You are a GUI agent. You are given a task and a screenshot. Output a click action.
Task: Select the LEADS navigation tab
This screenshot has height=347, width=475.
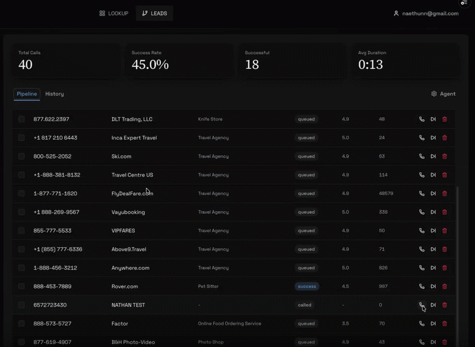tap(154, 13)
